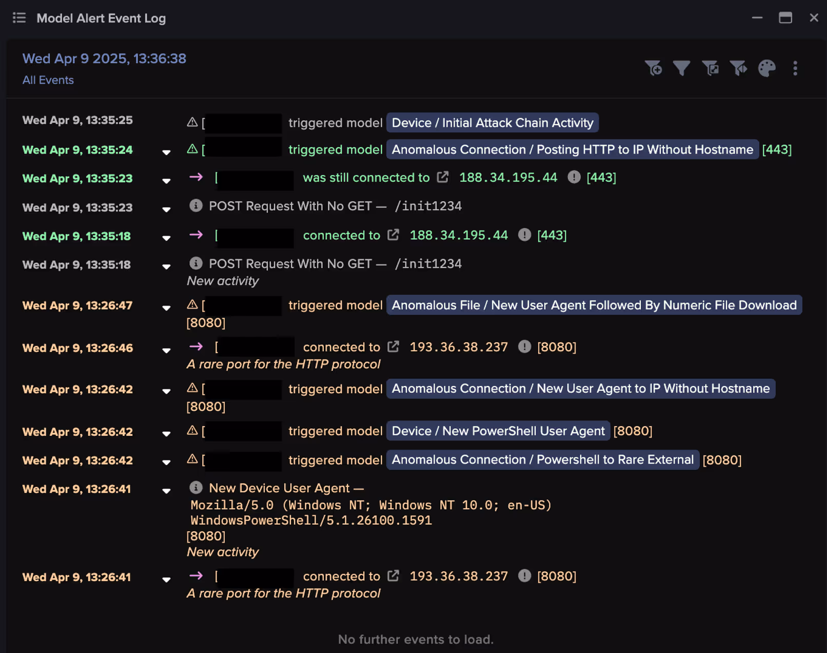
Task: Click exclamation icon after 193.36.38.237 at 13:26:41
Action: (524, 575)
